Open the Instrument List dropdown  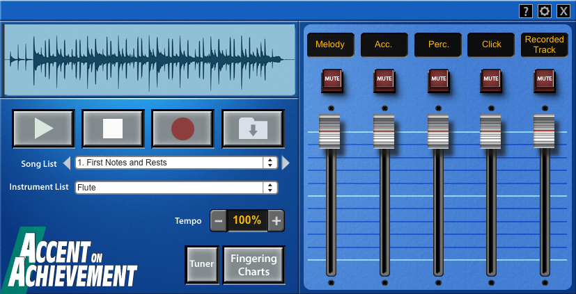(x=176, y=188)
